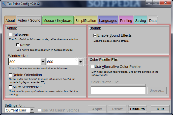The height and width of the screenshot is (115, 173).
Task: Close the Tux Paint Config window
Action: (165, 3)
